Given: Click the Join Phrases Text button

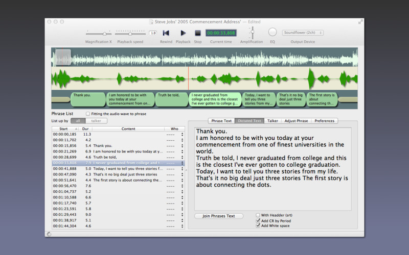Looking at the screenshot, I should (219, 216).
